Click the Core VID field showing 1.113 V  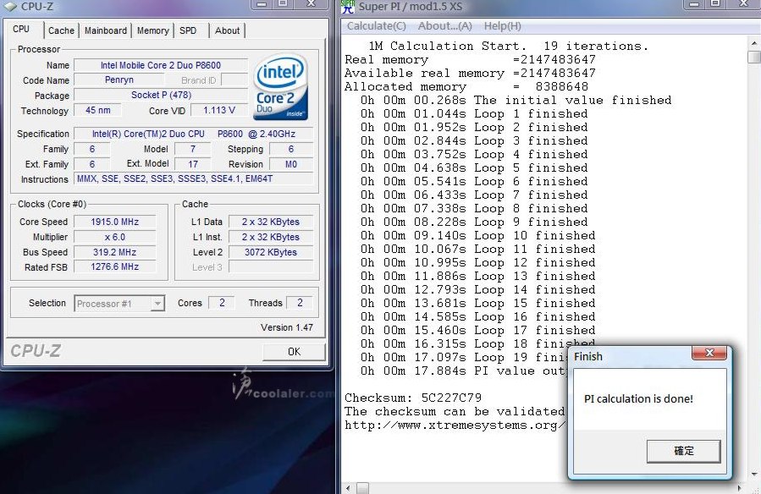[219, 111]
